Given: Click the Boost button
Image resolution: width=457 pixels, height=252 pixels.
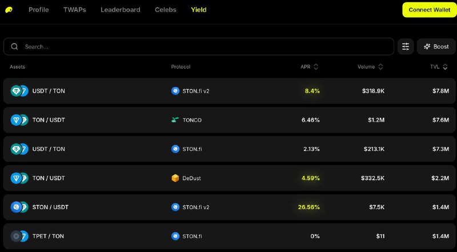Looking at the screenshot, I should coord(436,46).
